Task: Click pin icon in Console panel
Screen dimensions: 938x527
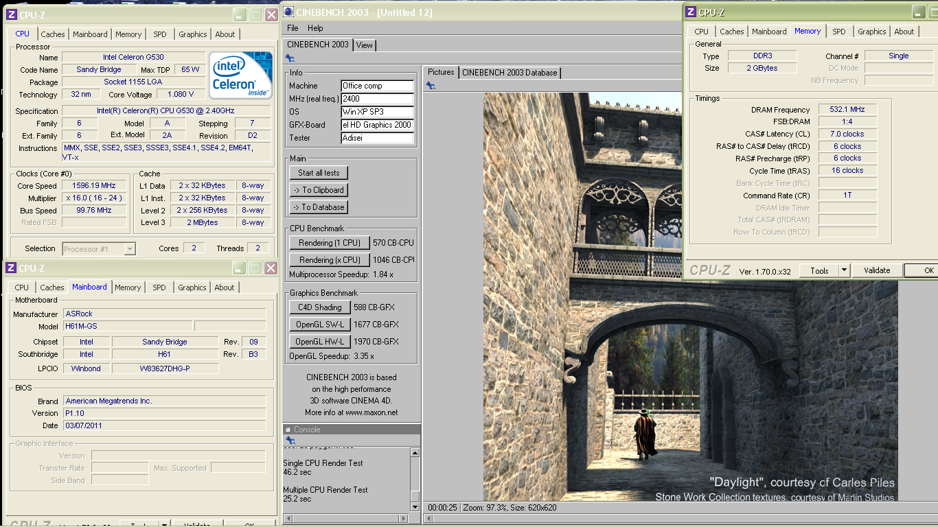Action: [290, 441]
